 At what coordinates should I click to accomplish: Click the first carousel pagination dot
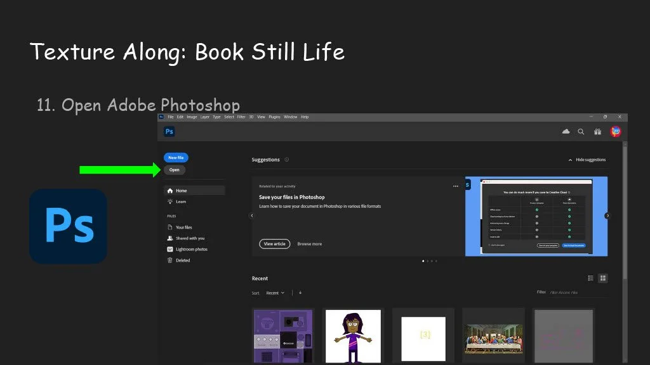coord(423,261)
